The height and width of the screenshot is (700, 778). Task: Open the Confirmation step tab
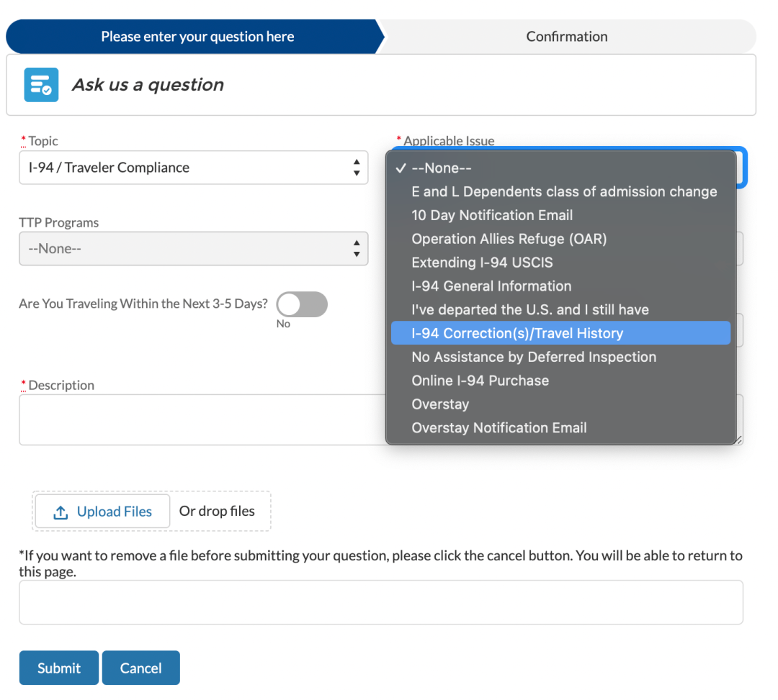[566, 37]
